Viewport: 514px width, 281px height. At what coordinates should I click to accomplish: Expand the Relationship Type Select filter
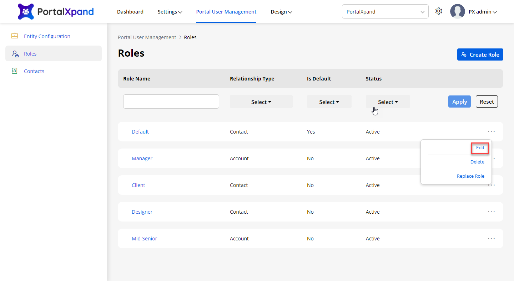pos(261,102)
